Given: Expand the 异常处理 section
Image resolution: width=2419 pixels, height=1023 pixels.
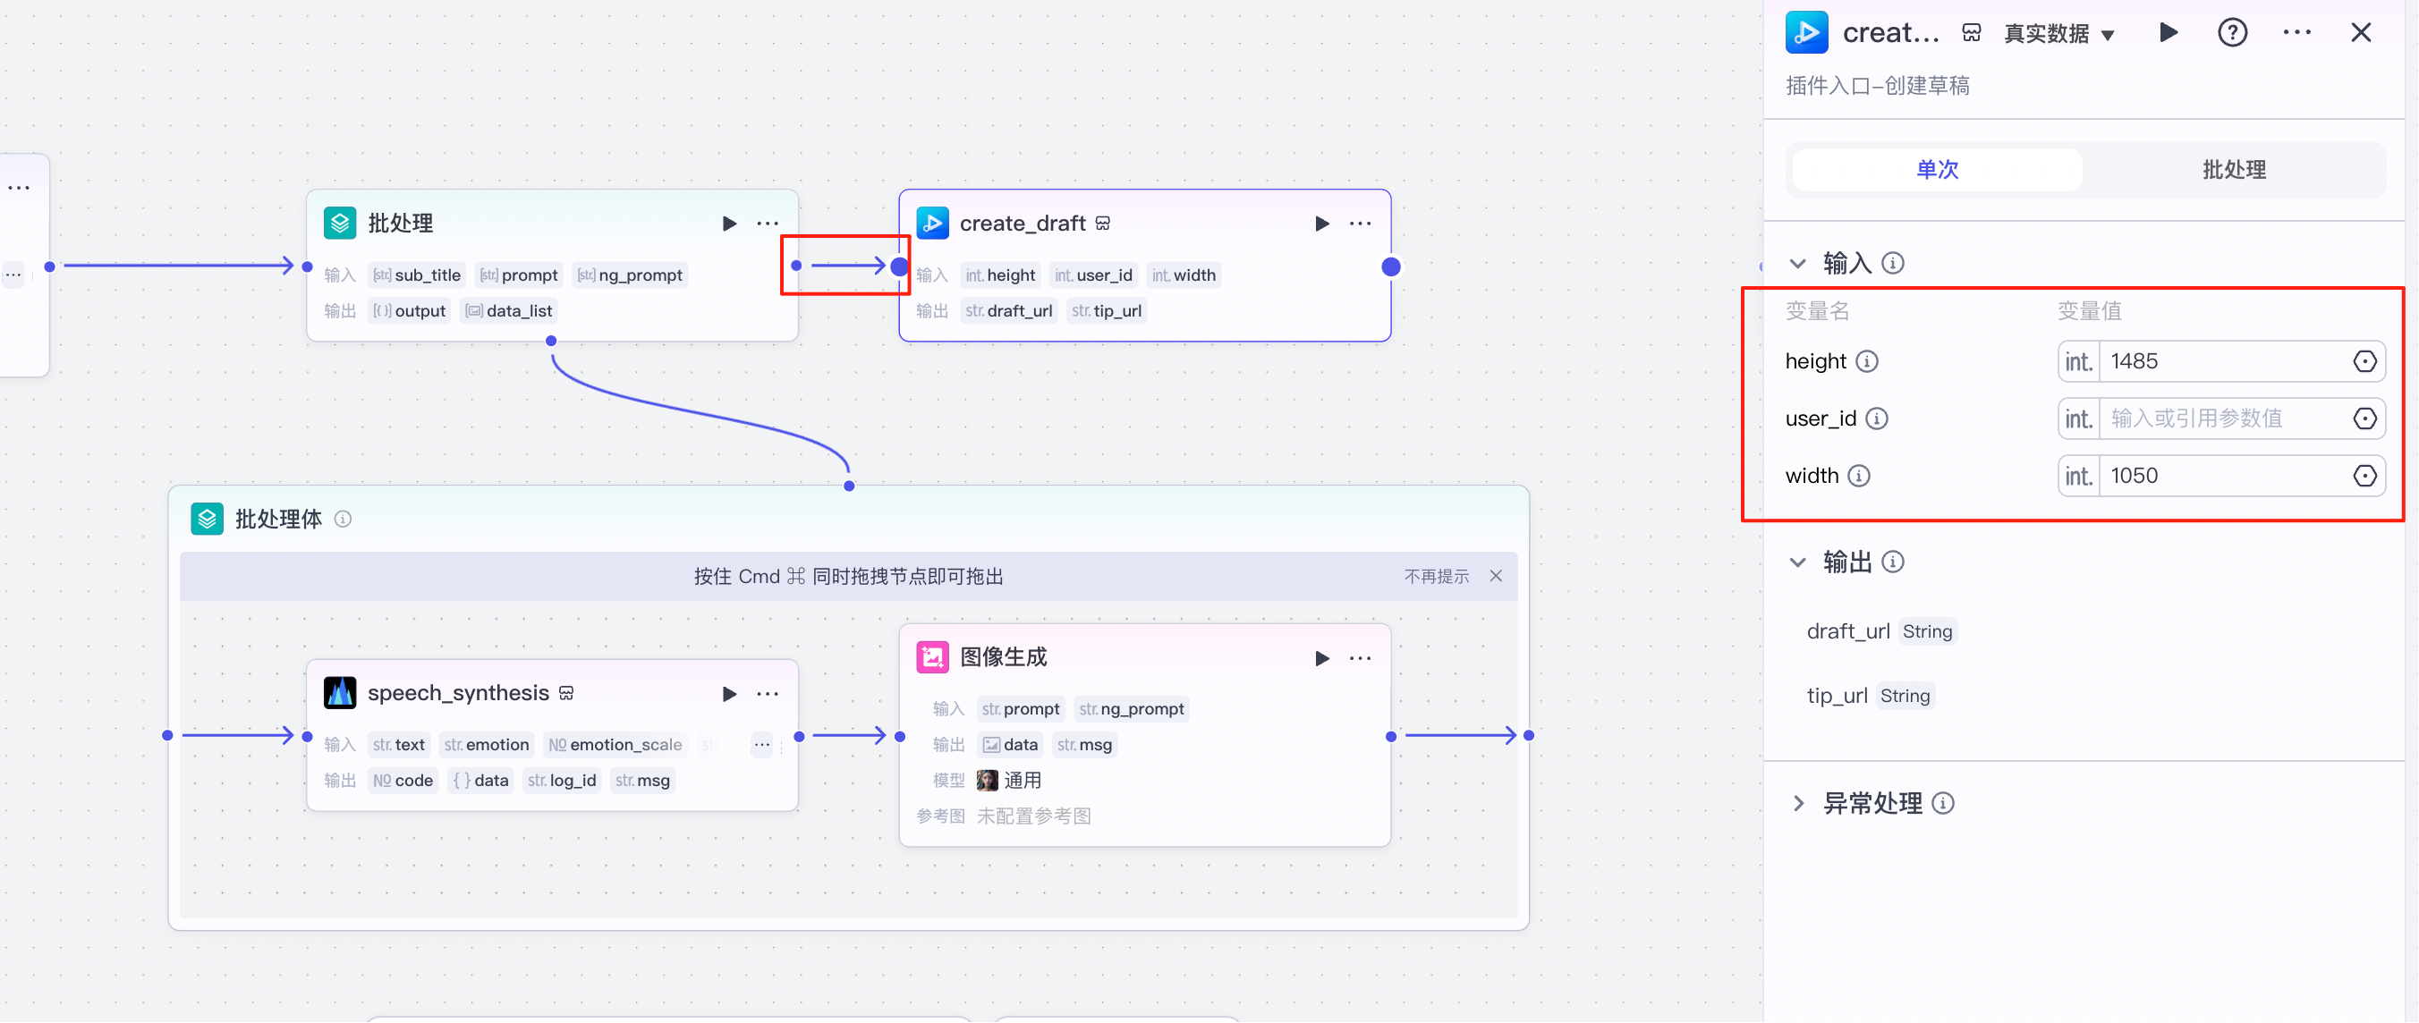Looking at the screenshot, I should tap(1799, 802).
